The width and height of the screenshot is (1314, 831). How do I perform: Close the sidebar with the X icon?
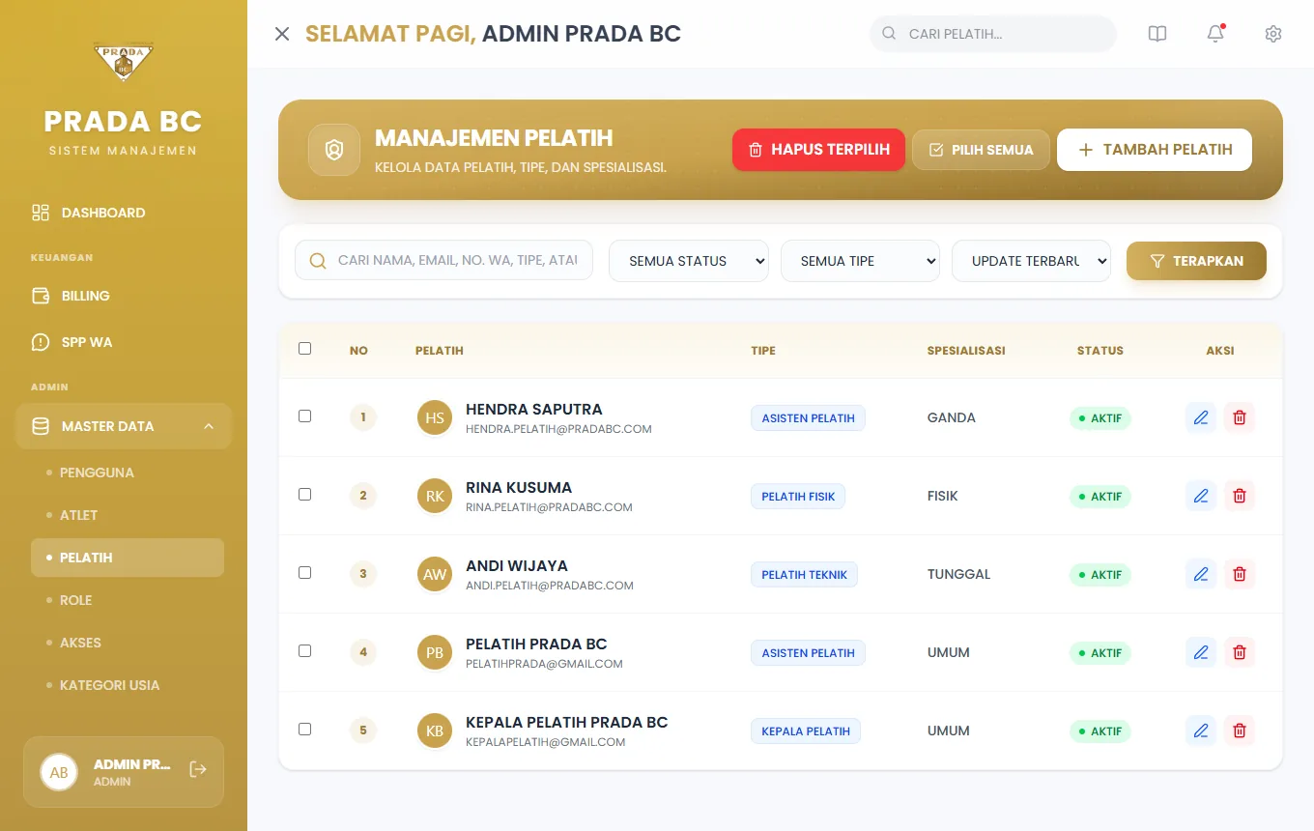pos(282,34)
